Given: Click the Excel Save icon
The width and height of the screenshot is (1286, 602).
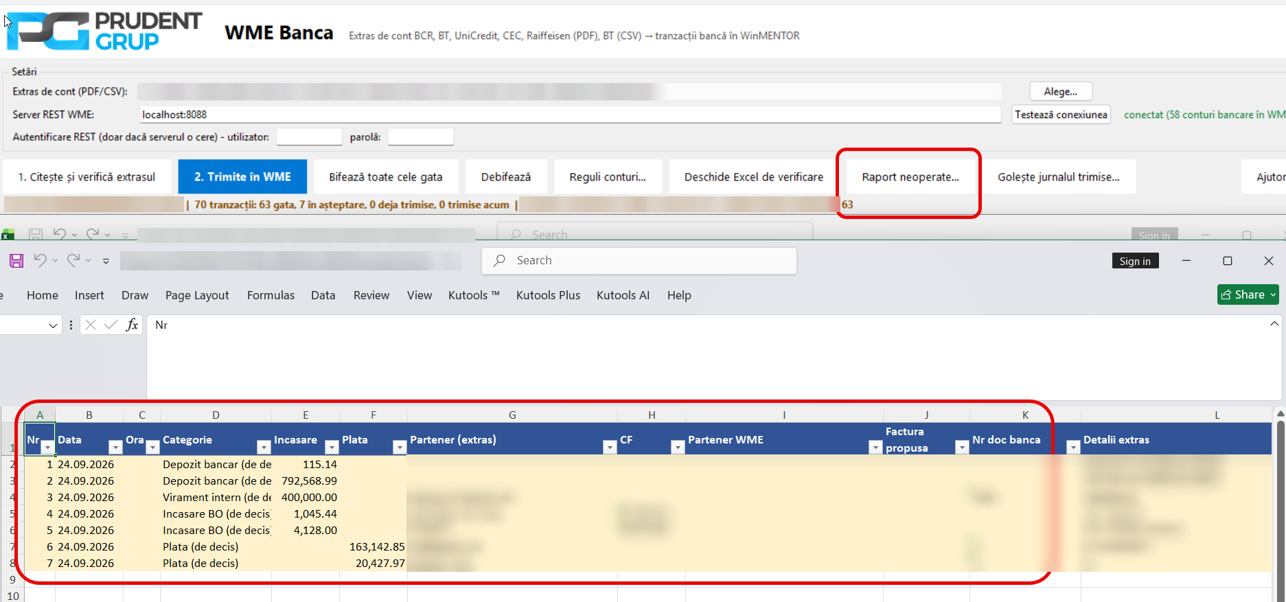Looking at the screenshot, I should pyautogui.click(x=16, y=261).
